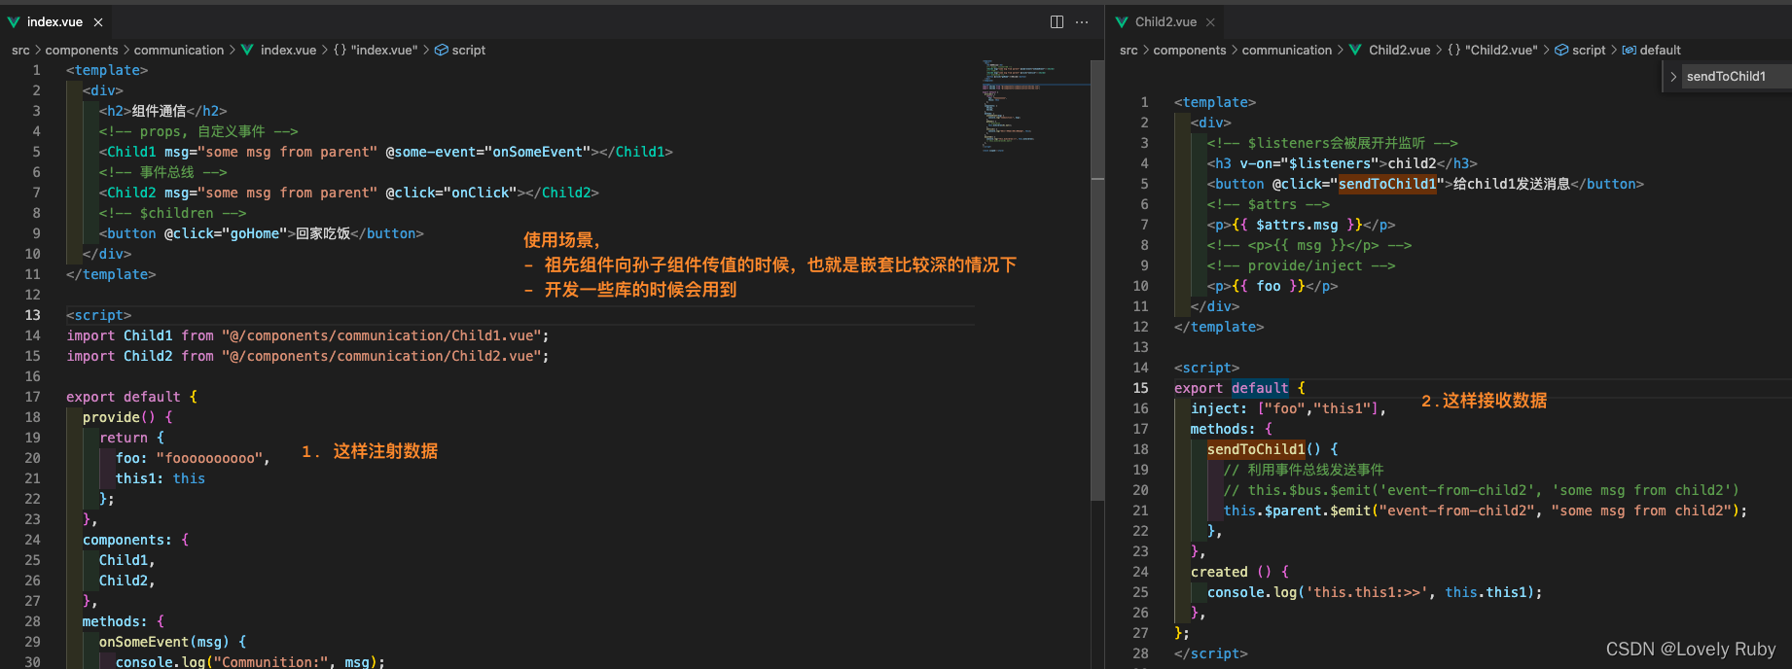Click the default symbol icon in Child2.vue breadcrumbs
The width and height of the screenshot is (1792, 669).
point(1630,50)
